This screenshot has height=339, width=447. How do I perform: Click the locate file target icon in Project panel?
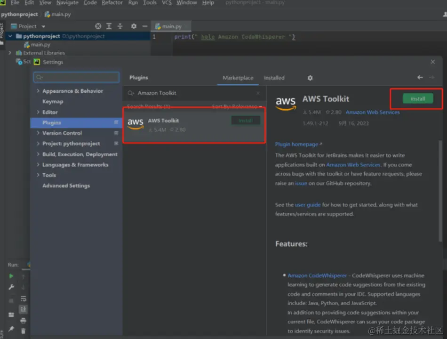click(x=98, y=26)
